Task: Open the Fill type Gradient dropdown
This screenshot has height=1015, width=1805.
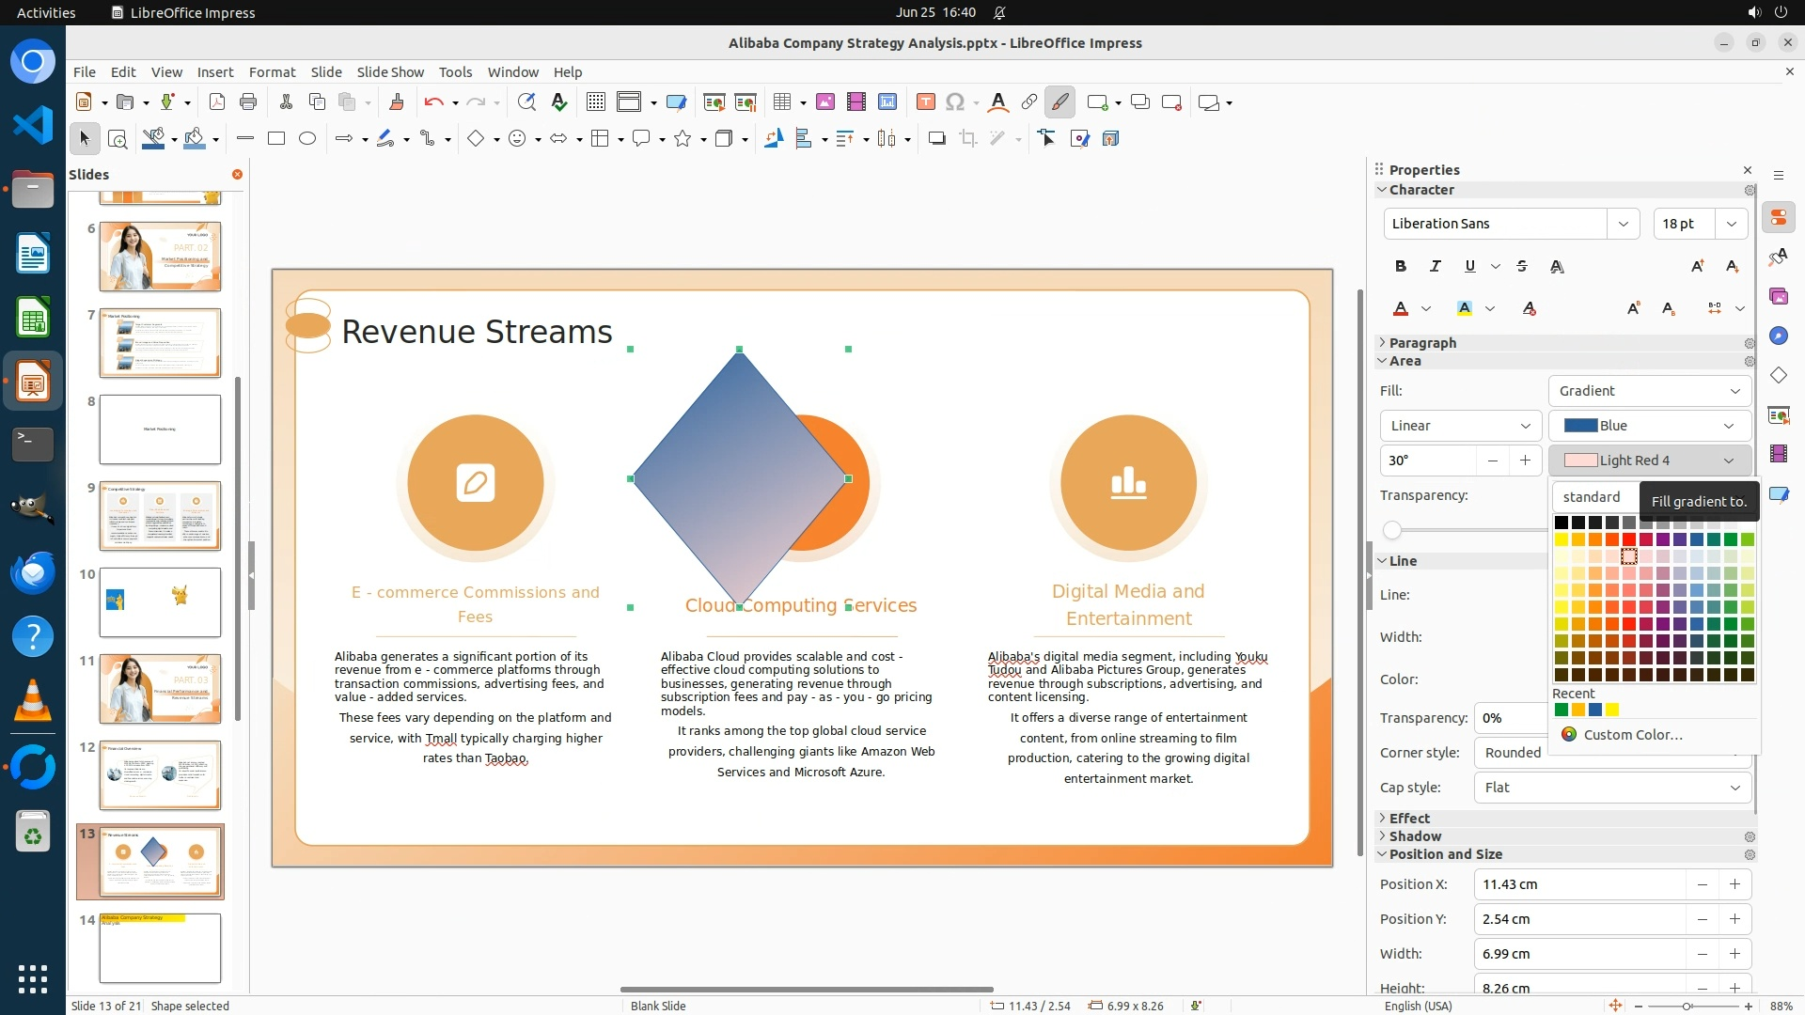Action: pos(1650,391)
